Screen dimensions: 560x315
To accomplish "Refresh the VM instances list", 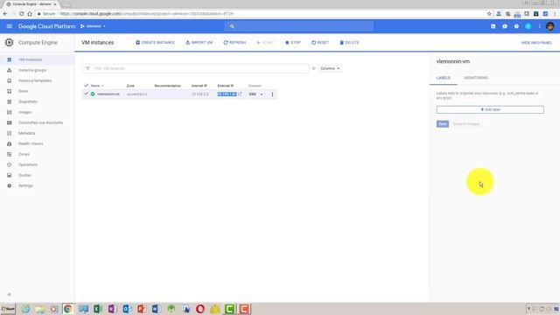I will pyautogui.click(x=234, y=43).
